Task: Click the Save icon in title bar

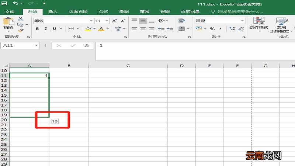Action: pyautogui.click(x=4, y=3)
